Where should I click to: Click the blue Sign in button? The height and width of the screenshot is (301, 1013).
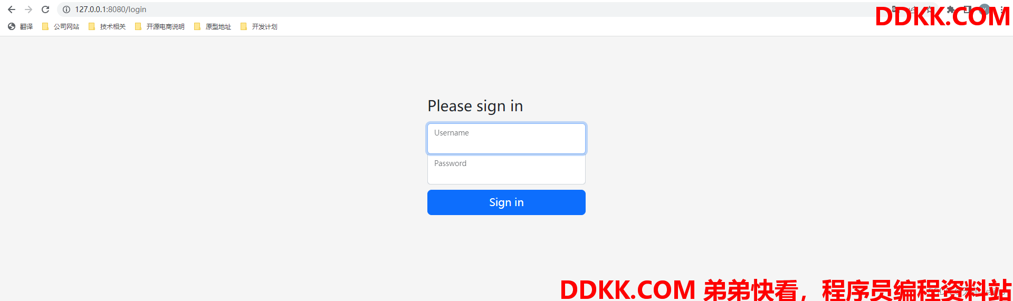506,202
